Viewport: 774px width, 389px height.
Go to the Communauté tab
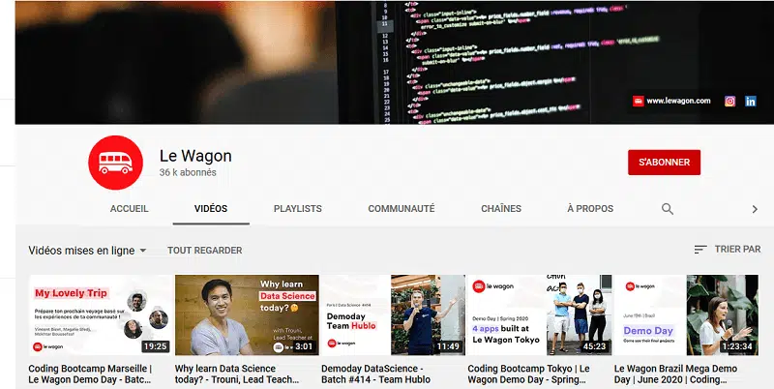(x=402, y=209)
